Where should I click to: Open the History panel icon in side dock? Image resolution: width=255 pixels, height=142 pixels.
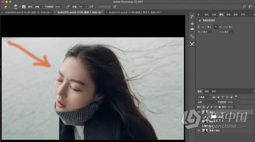tap(192, 16)
